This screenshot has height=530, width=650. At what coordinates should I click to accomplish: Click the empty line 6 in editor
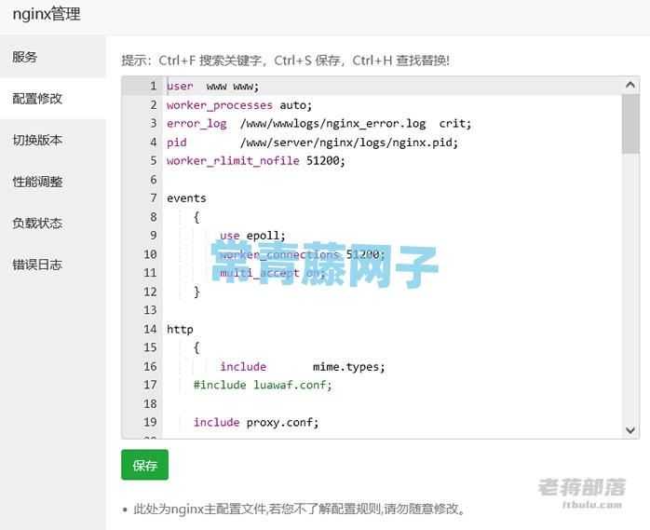(x=392, y=180)
